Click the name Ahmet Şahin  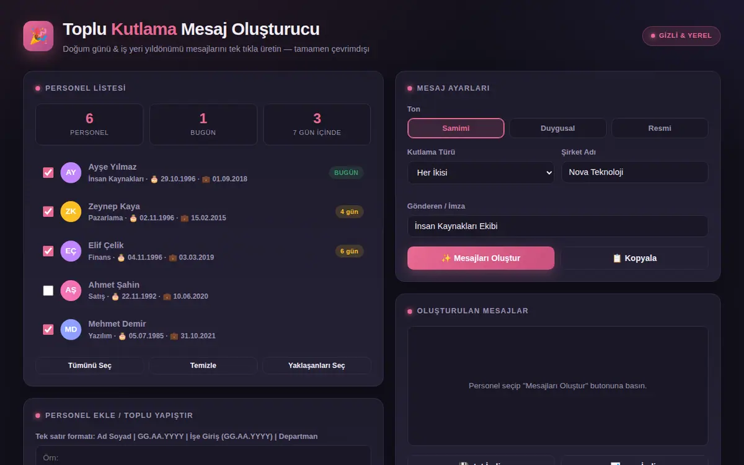pyautogui.click(x=114, y=285)
